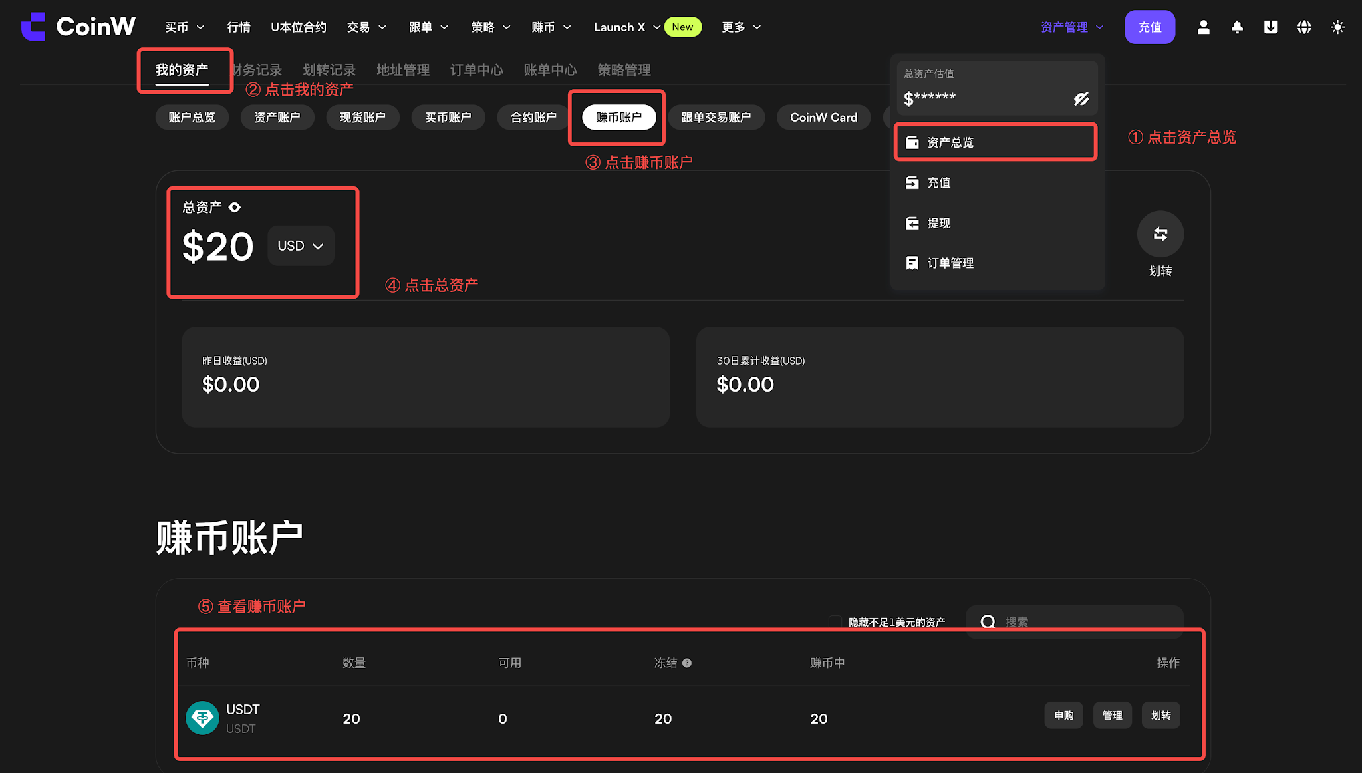Expand the 跟单 dropdown
The width and height of the screenshot is (1362, 773).
point(428,27)
